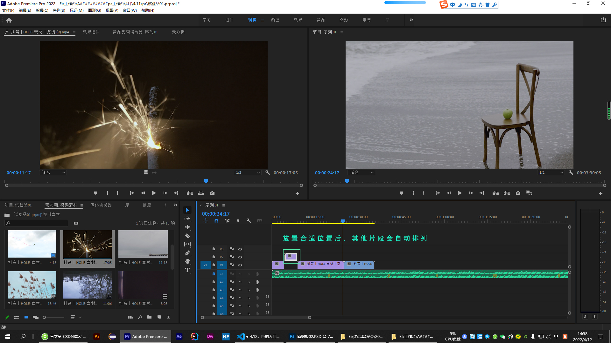Image resolution: width=611 pixels, height=343 pixels.
Task: Hide the V3 track output
Action: click(x=240, y=249)
